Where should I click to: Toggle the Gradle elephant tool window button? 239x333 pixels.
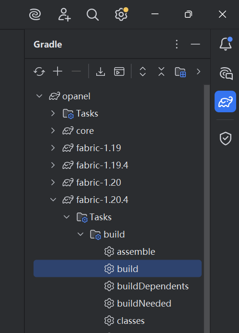225,102
